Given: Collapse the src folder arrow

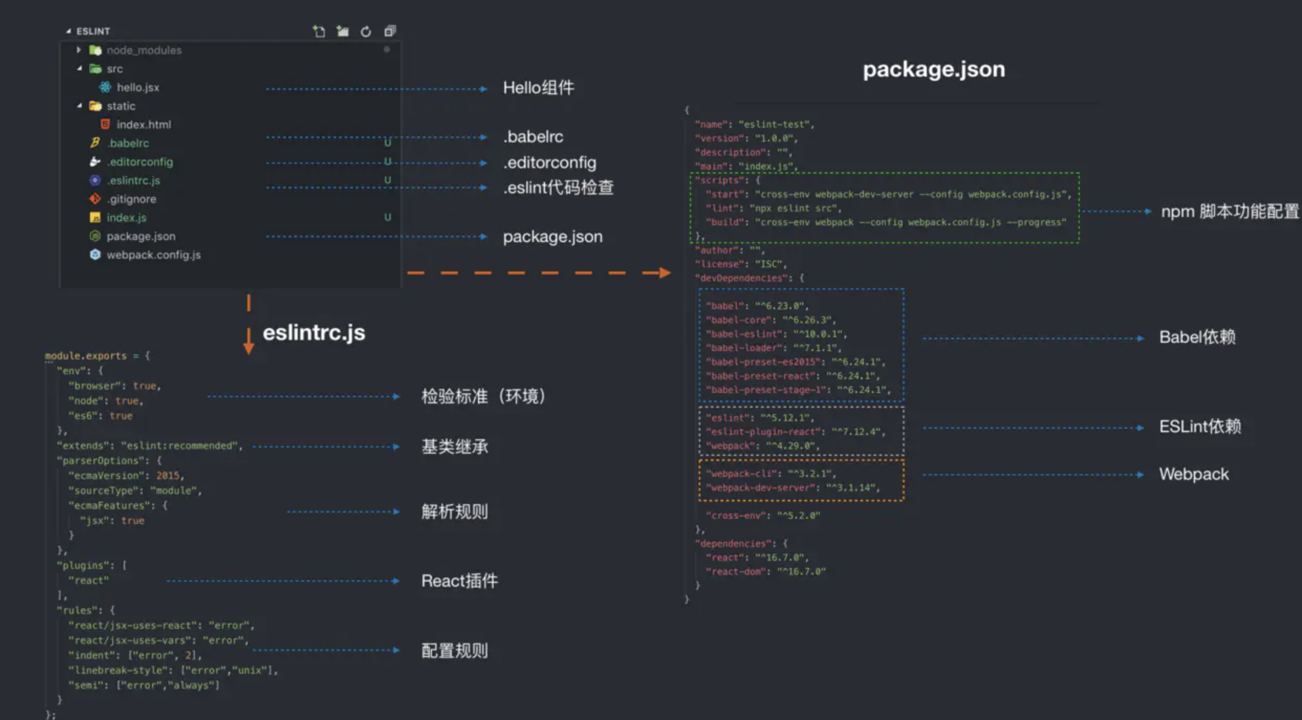Looking at the screenshot, I should 80,69.
